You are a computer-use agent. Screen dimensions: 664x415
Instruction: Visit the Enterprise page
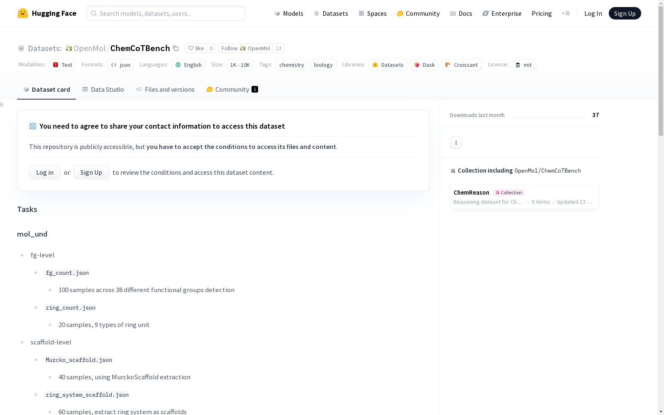point(502,13)
